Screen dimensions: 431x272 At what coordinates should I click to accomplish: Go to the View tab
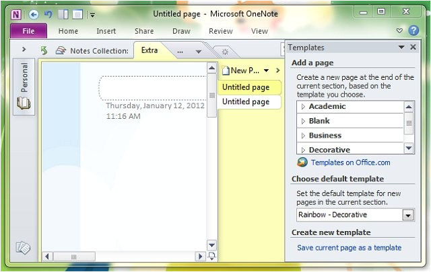(x=259, y=31)
